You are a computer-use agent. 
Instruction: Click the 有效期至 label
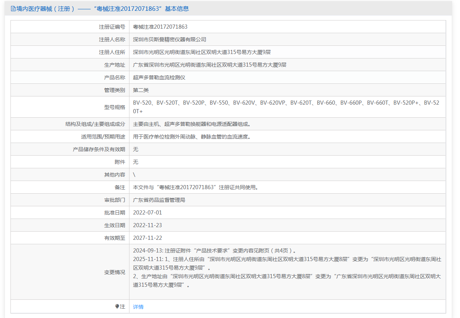115,238
